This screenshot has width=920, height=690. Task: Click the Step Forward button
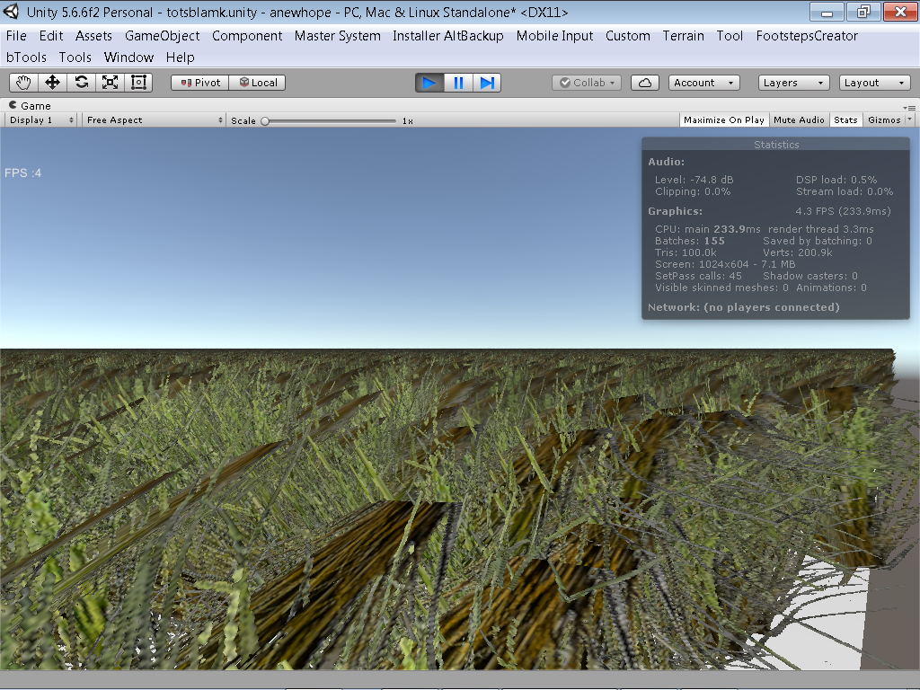click(x=487, y=82)
